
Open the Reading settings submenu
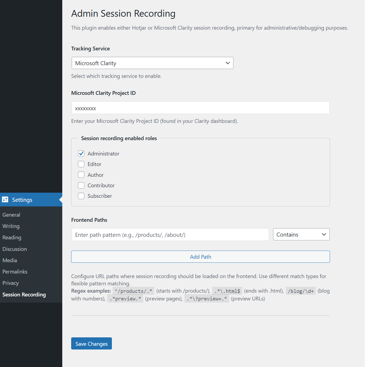pyautogui.click(x=12, y=237)
